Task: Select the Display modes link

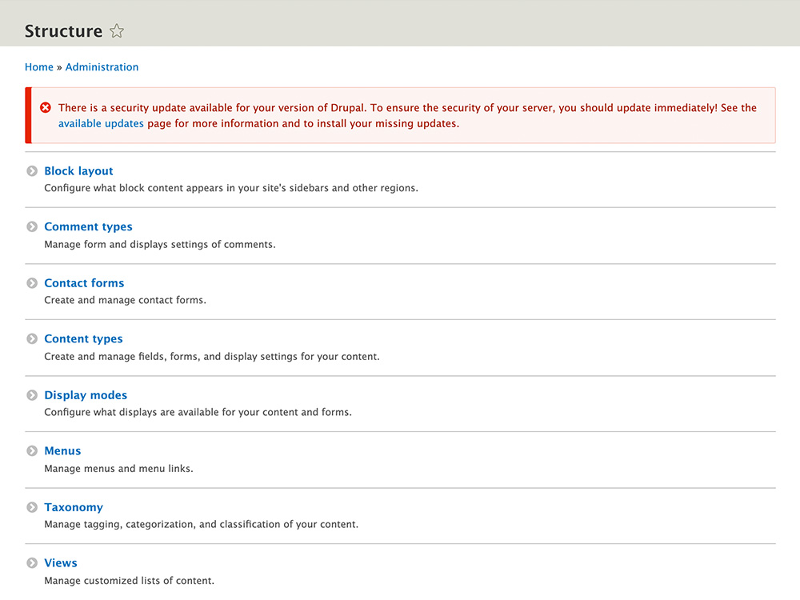Action: coord(86,395)
